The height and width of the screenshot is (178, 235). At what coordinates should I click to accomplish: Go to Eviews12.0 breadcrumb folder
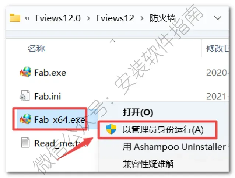click(58, 18)
